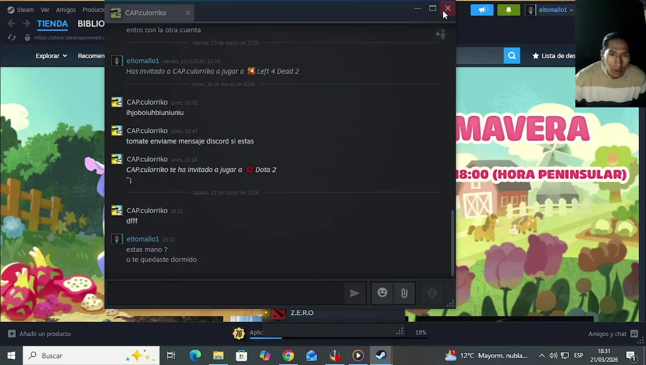
Task: Click the send message arrow button
Action: pyautogui.click(x=354, y=293)
